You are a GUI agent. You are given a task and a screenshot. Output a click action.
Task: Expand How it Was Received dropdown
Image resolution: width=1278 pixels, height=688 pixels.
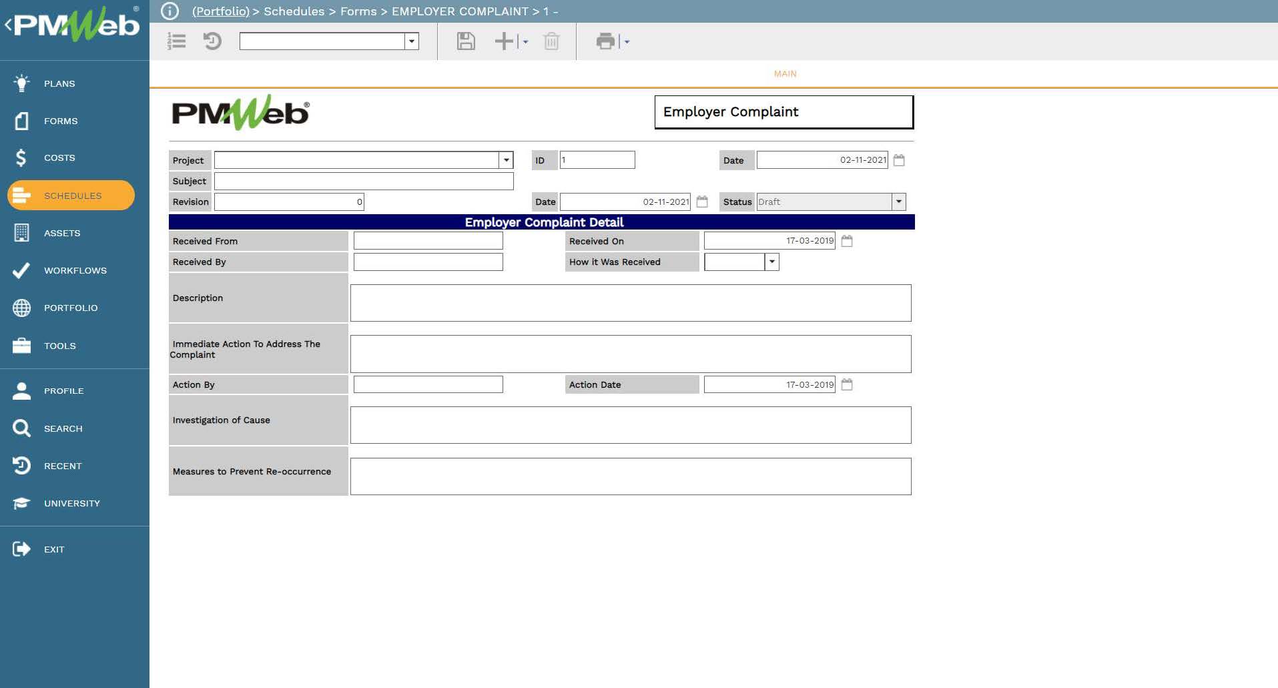tap(771, 262)
